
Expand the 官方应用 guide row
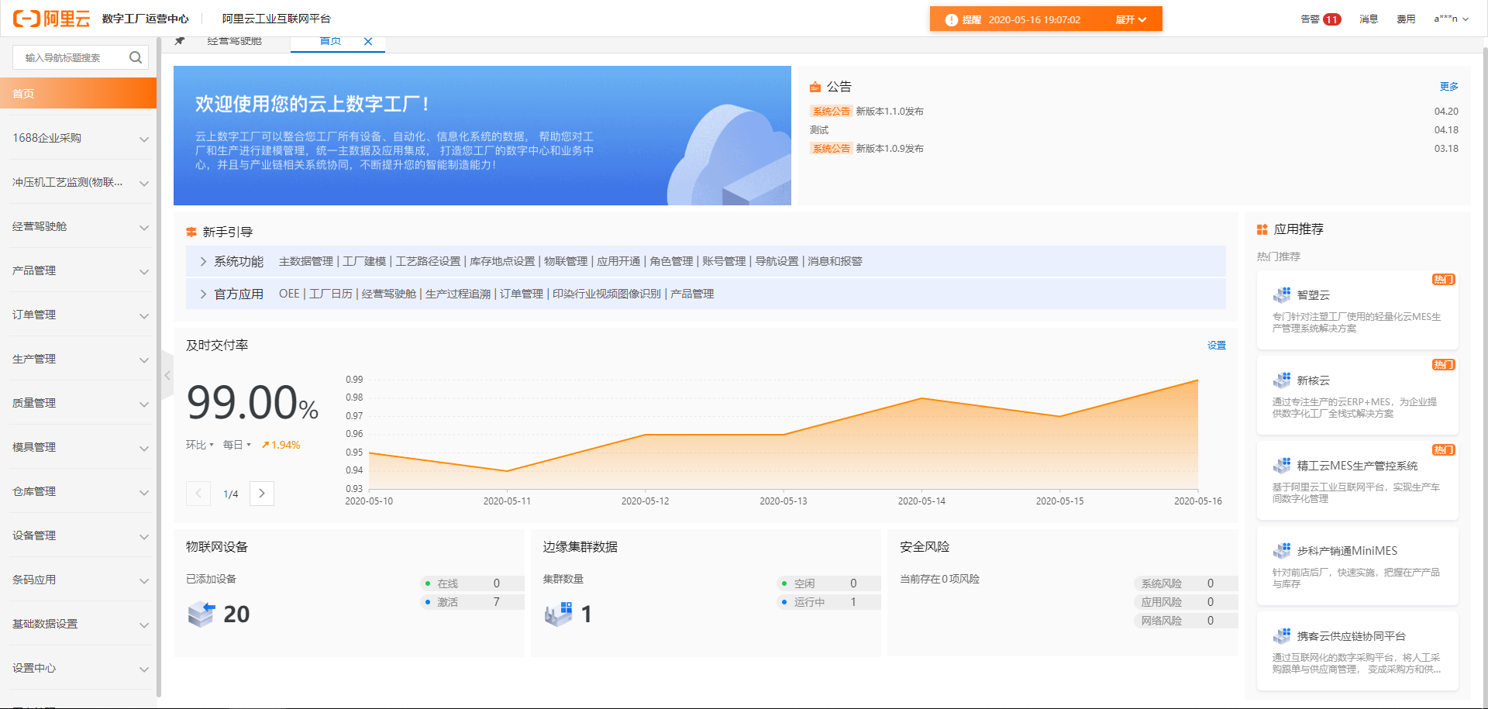click(x=203, y=294)
